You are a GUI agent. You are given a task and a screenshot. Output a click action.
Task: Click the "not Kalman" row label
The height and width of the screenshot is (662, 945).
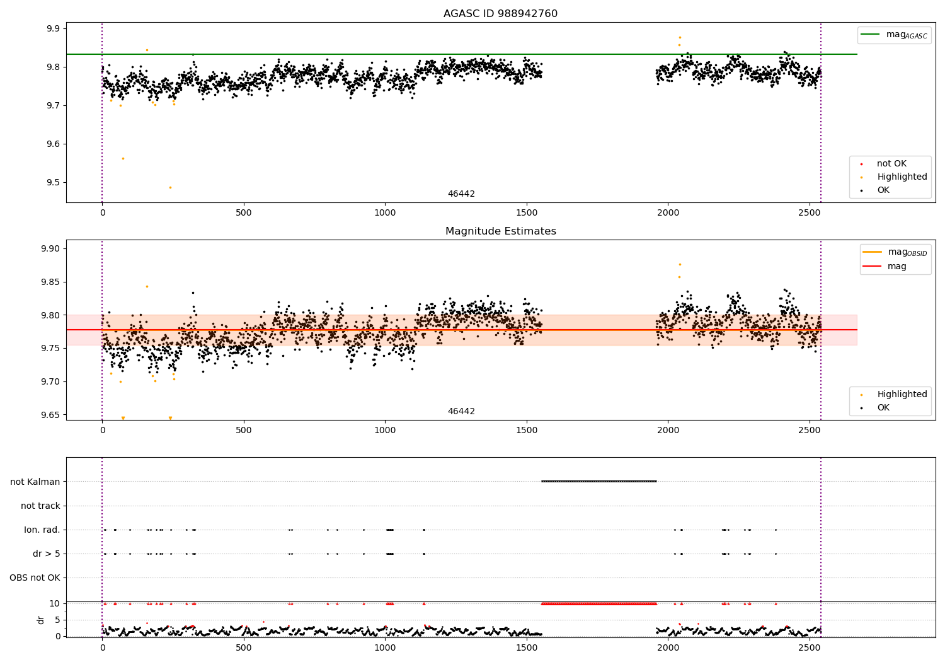coord(35,482)
